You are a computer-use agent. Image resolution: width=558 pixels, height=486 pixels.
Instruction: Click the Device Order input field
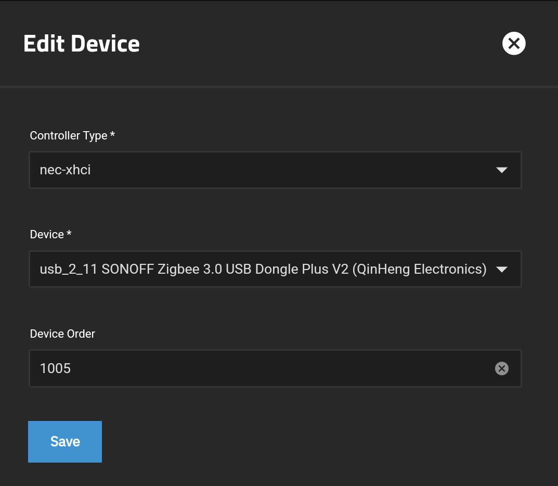click(260, 369)
